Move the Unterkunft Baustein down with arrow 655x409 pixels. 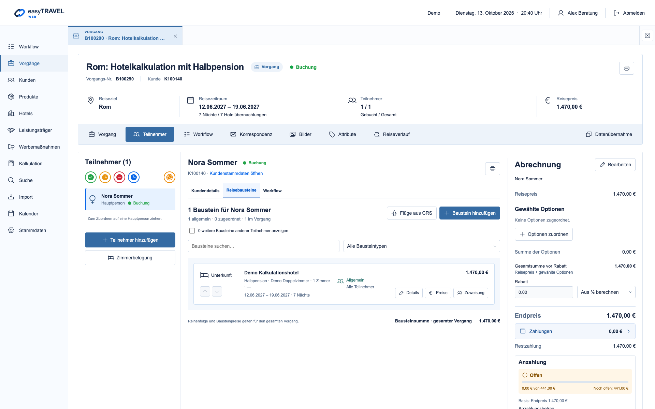[x=217, y=291]
